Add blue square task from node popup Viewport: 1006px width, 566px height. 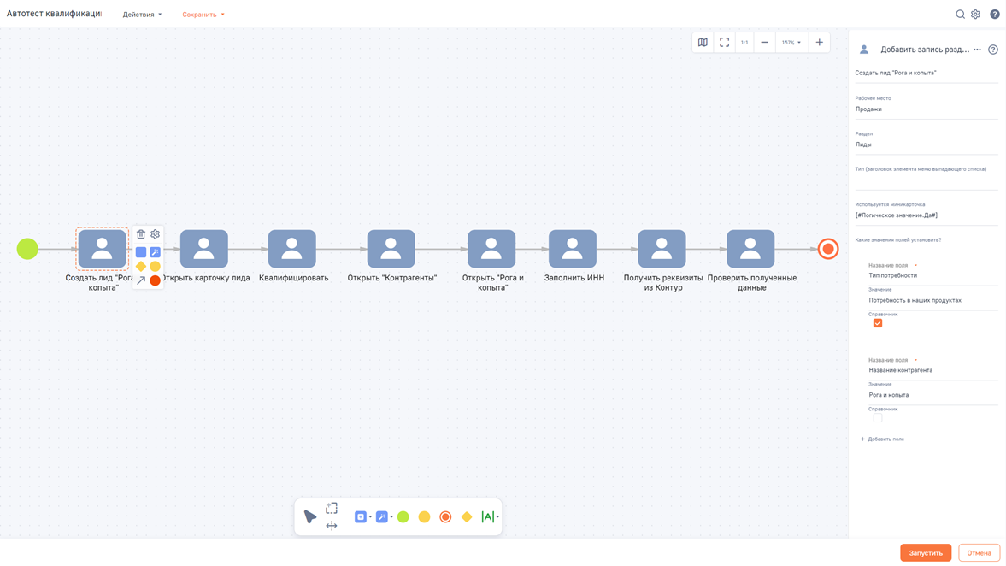click(140, 252)
